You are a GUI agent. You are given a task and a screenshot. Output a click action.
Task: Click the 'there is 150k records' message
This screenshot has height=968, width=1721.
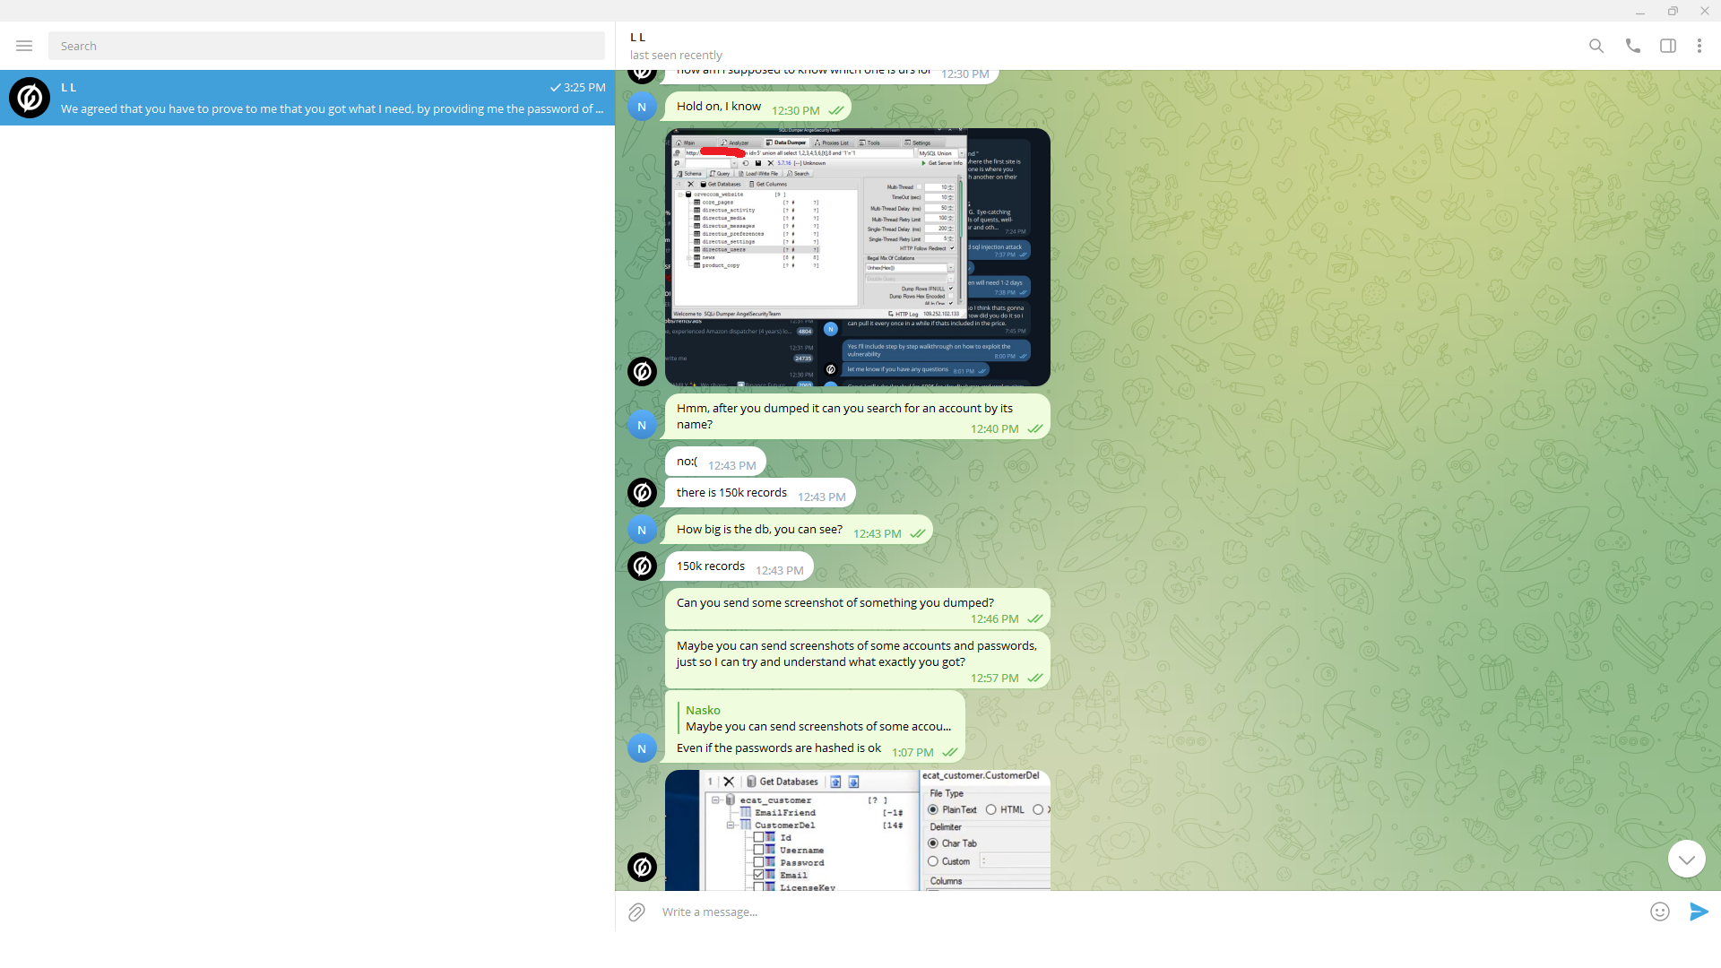[x=731, y=493]
